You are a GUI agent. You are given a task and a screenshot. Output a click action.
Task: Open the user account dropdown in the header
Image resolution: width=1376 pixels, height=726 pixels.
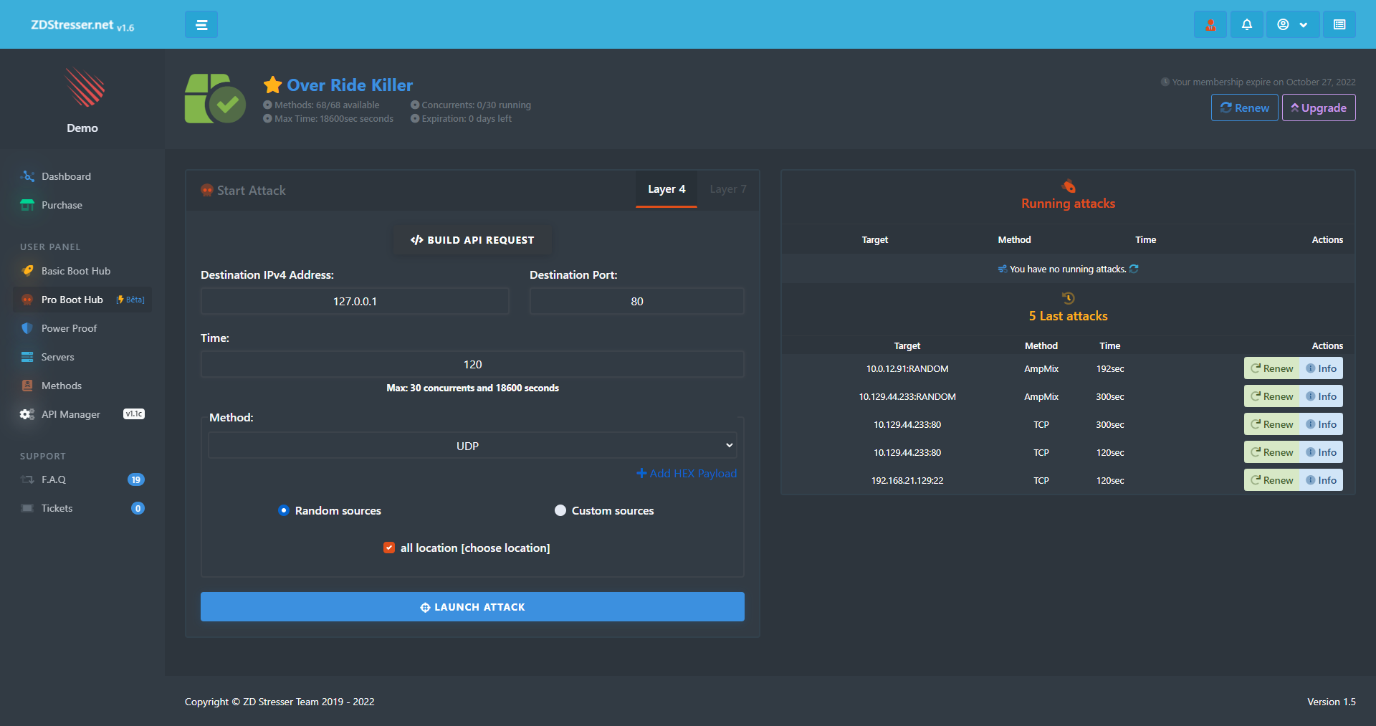(x=1292, y=25)
